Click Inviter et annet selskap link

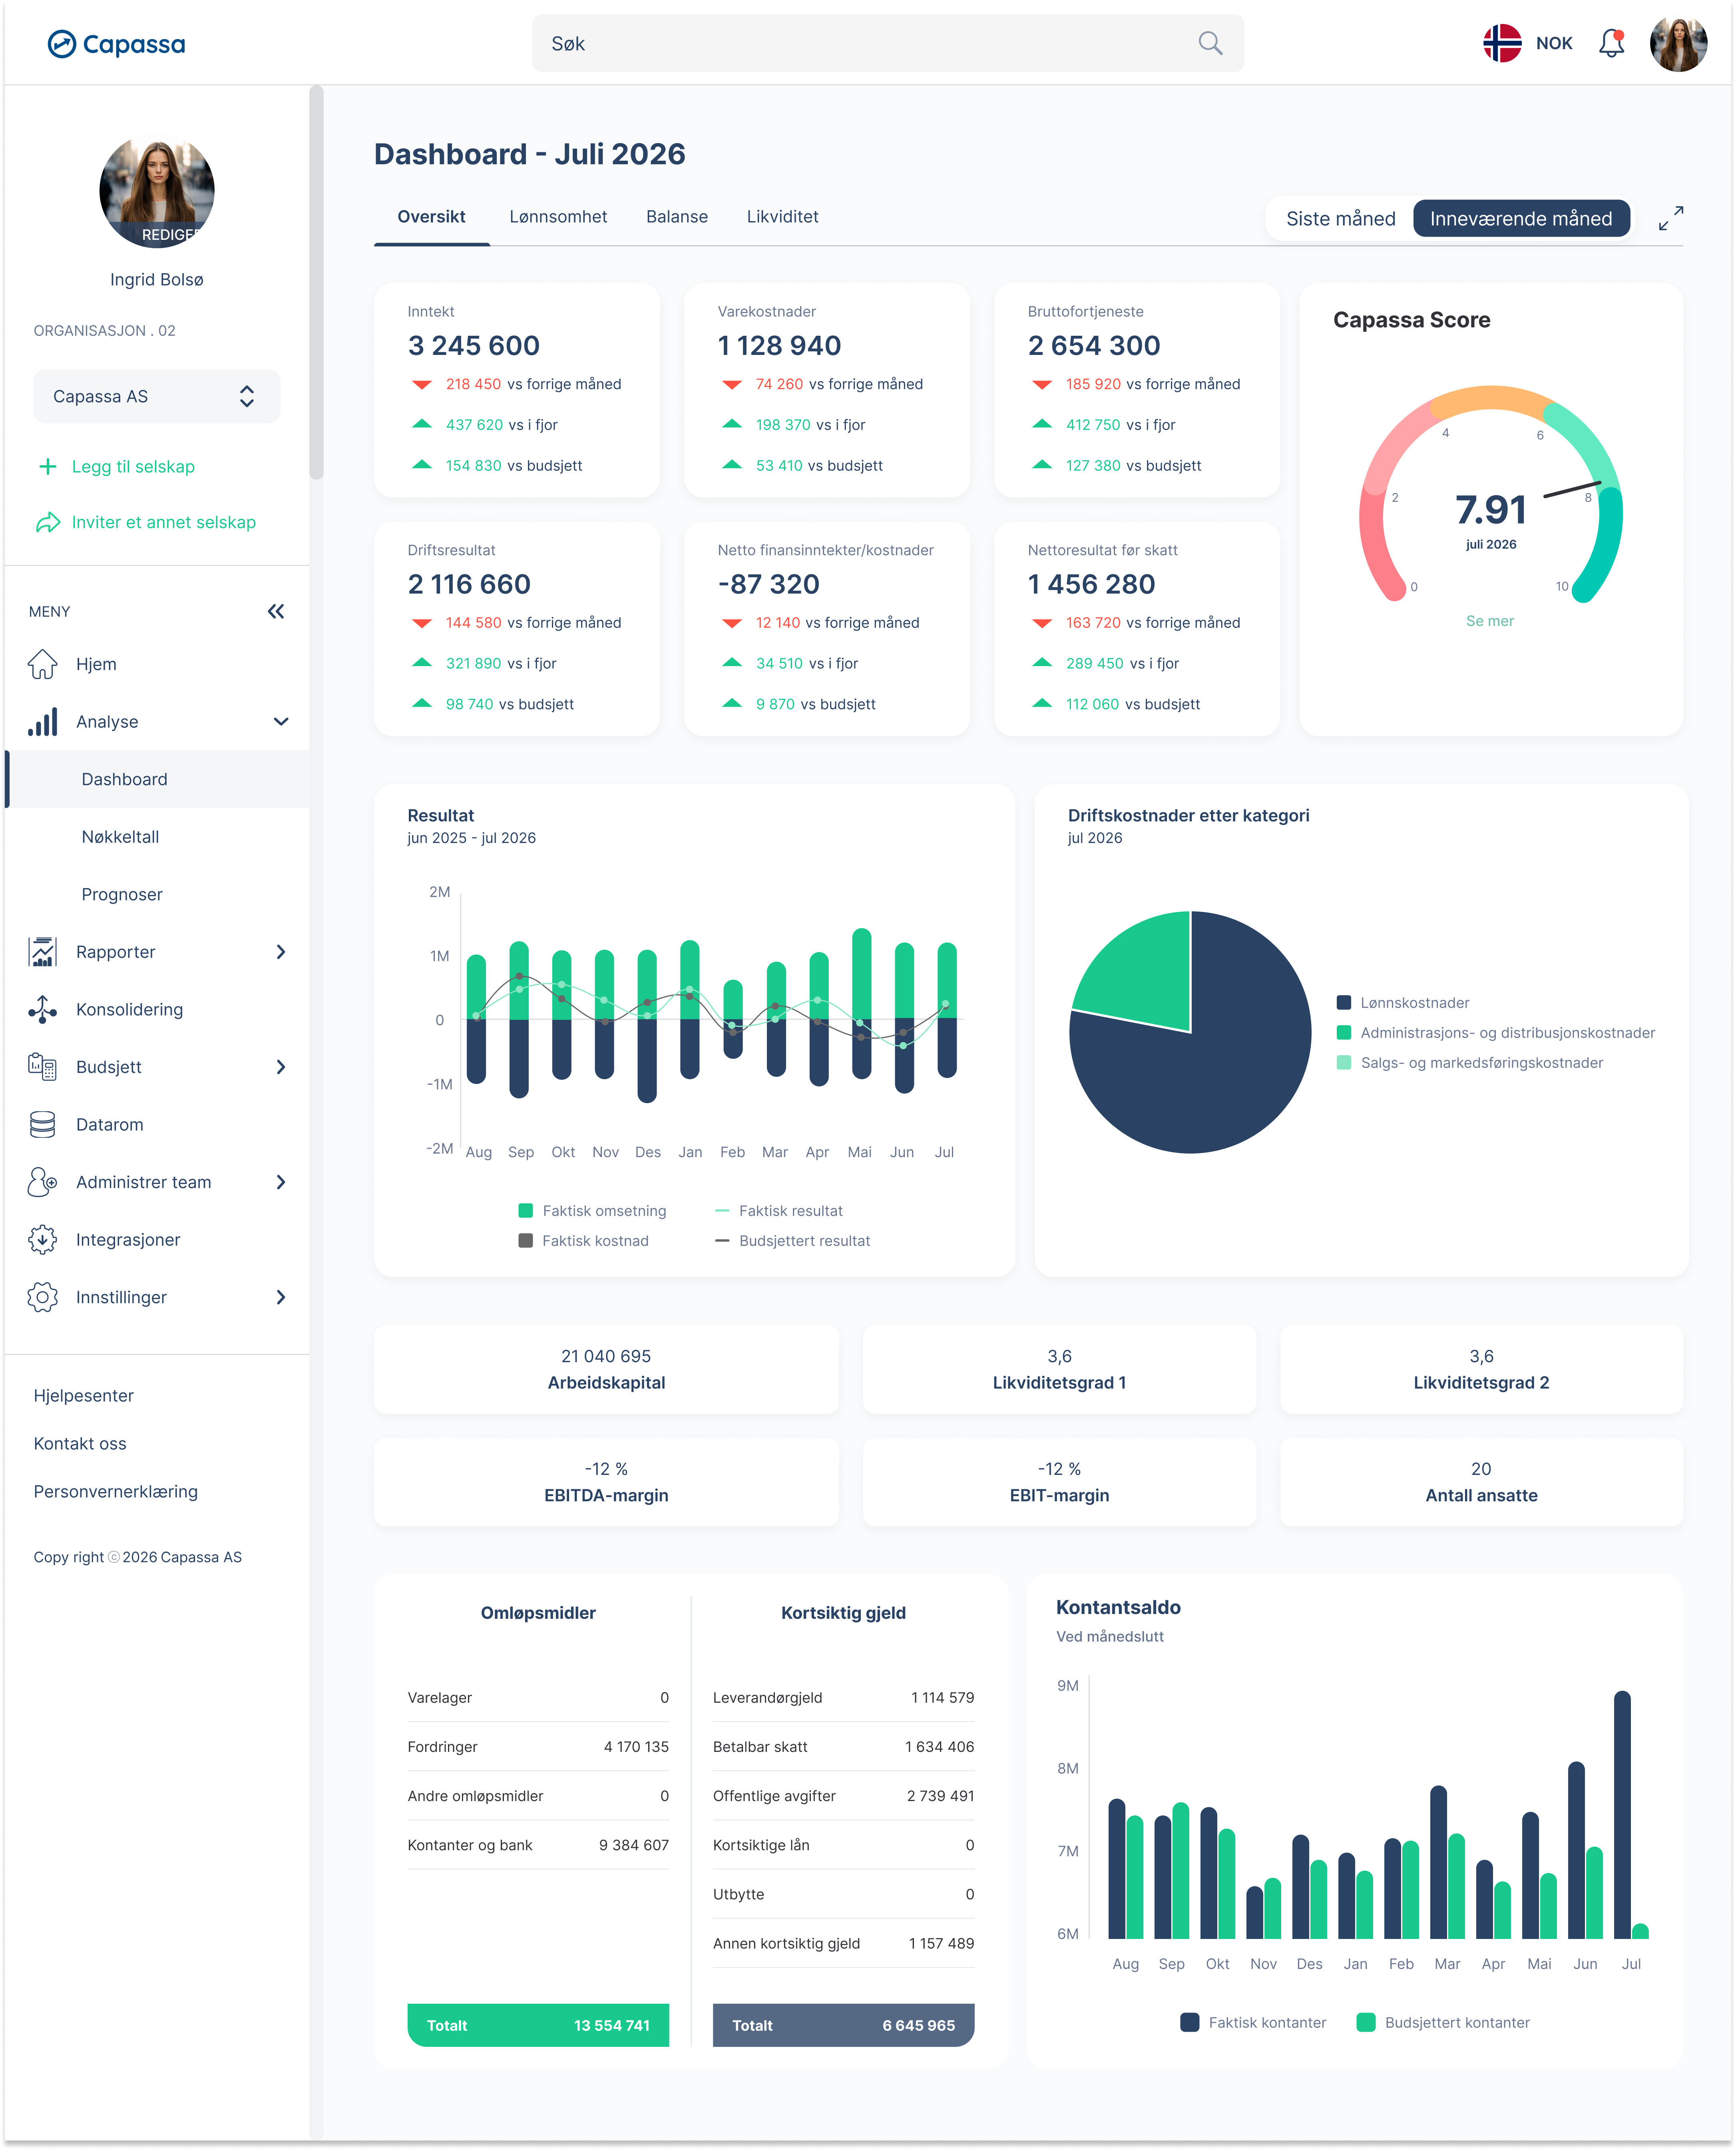164,522
